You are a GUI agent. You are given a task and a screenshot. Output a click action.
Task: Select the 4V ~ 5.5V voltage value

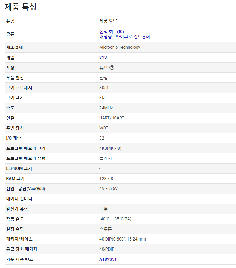click(x=109, y=189)
